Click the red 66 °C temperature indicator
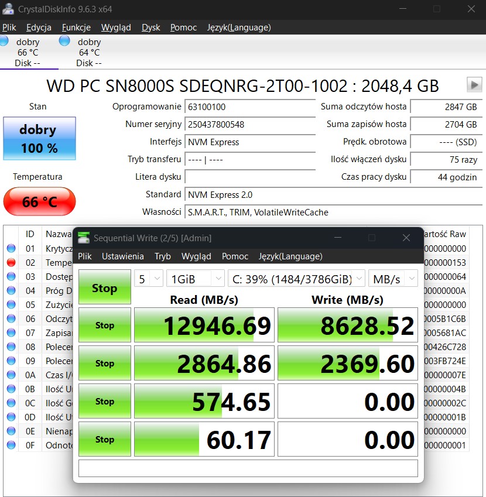 (x=39, y=202)
